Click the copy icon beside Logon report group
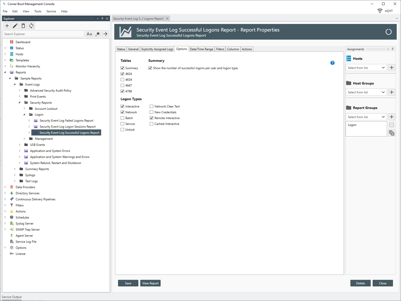Viewport: 401px width, 301px height. (392, 133)
